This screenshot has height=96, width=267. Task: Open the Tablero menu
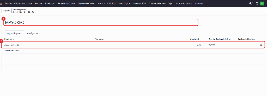pyautogui.click(x=8, y=3)
